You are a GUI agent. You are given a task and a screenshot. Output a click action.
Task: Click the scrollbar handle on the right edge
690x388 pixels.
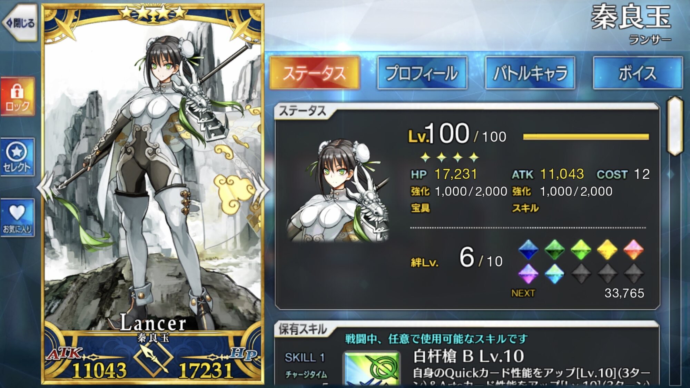pos(675,126)
